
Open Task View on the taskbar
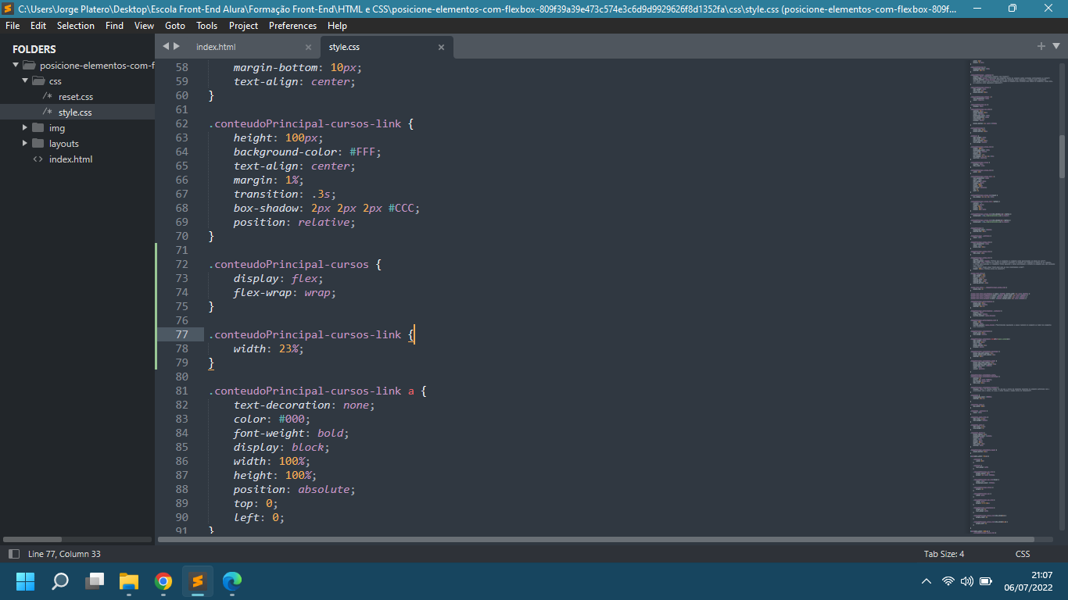coord(95,581)
